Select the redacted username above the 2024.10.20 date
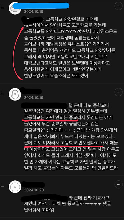The height and width of the screenshot is (220, 124). (x=33, y=184)
